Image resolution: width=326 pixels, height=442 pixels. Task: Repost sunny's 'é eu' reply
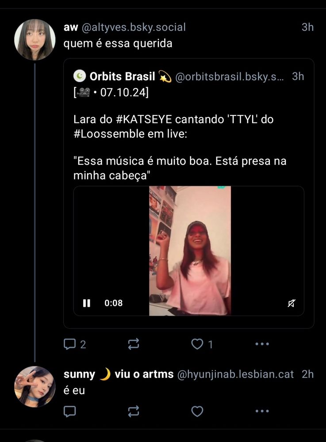coord(134,411)
